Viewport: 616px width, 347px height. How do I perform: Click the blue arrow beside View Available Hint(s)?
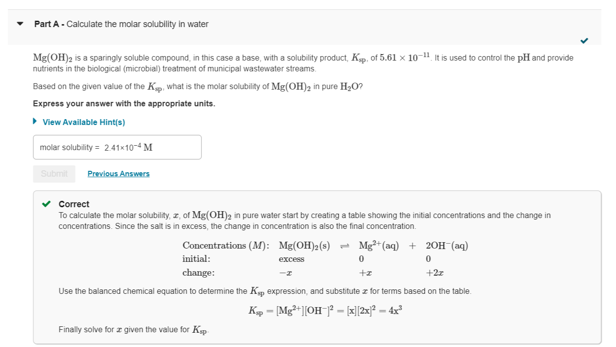34,122
